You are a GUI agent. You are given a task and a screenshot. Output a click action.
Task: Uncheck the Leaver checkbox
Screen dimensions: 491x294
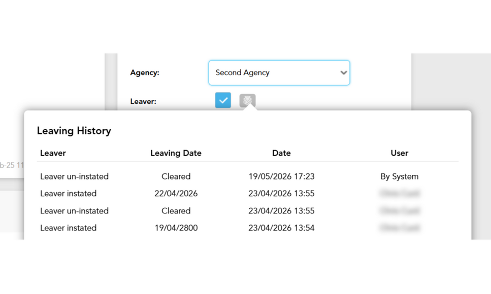point(223,100)
